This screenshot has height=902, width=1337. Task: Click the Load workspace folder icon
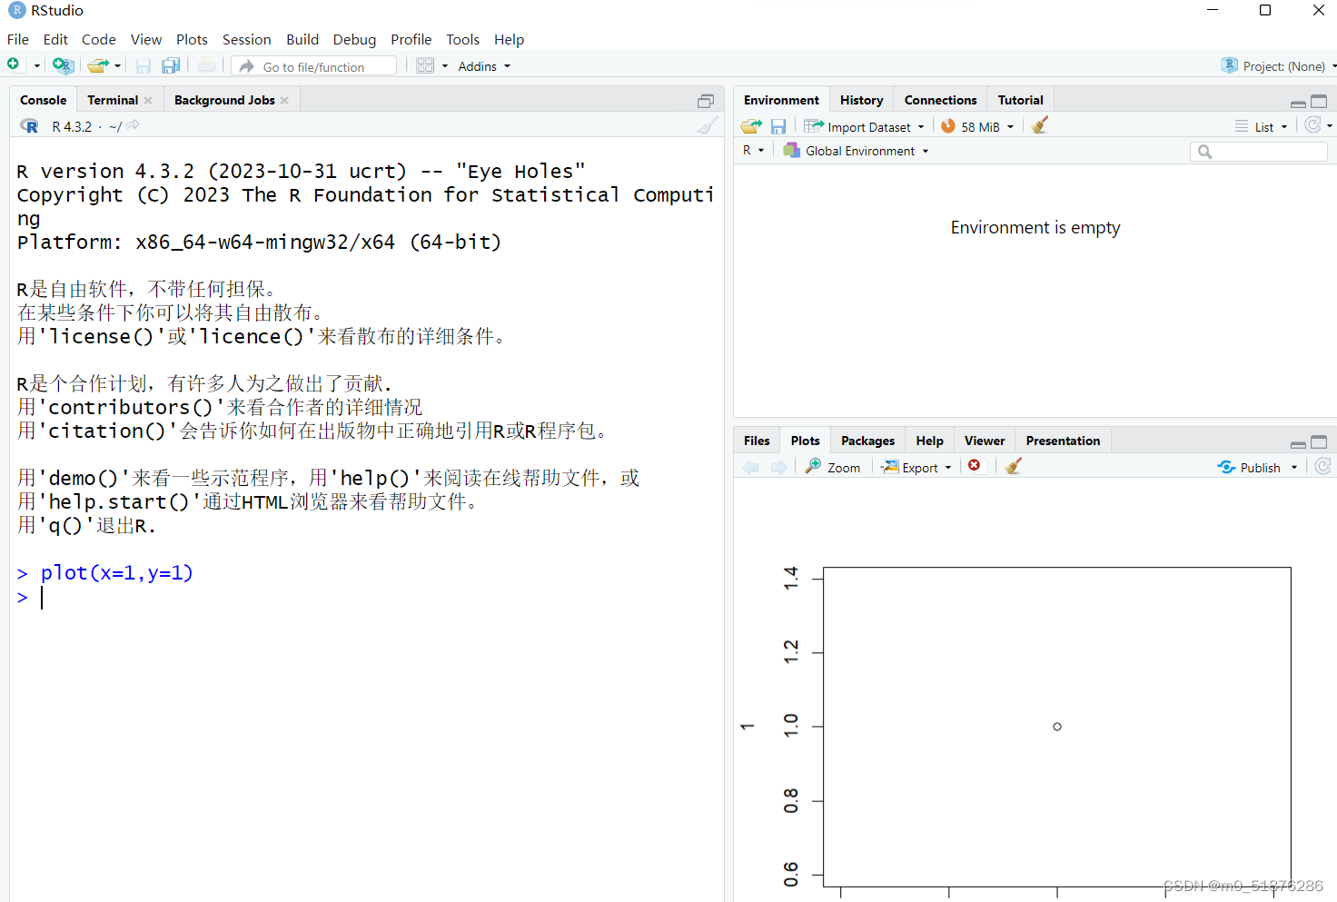pos(751,126)
